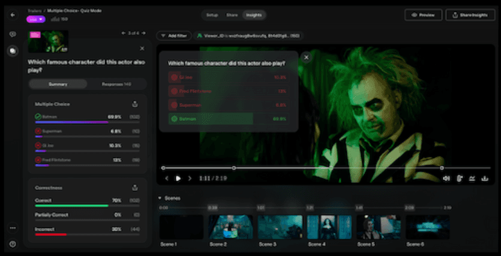501x256 pixels.
Task: Go to previous question arrow beside '3 of 4'
Action: [x=124, y=33]
